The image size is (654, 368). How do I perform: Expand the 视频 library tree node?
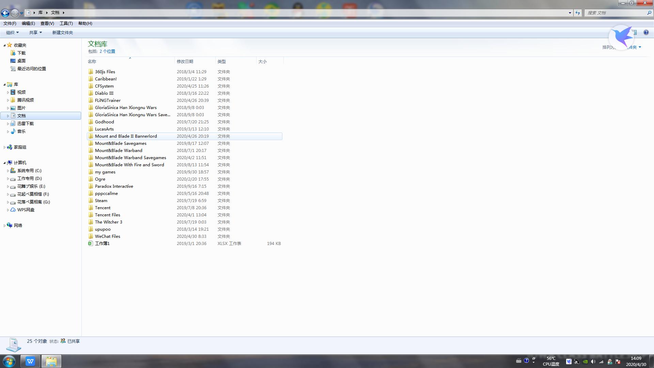(8, 92)
